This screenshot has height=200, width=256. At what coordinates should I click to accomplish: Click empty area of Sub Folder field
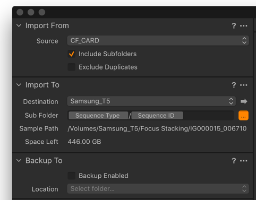pyautogui.click(x=208, y=116)
